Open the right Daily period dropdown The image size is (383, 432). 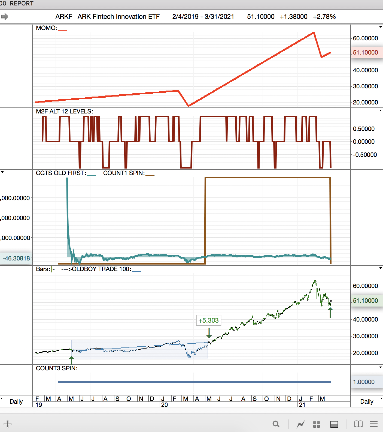coord(381,398)
